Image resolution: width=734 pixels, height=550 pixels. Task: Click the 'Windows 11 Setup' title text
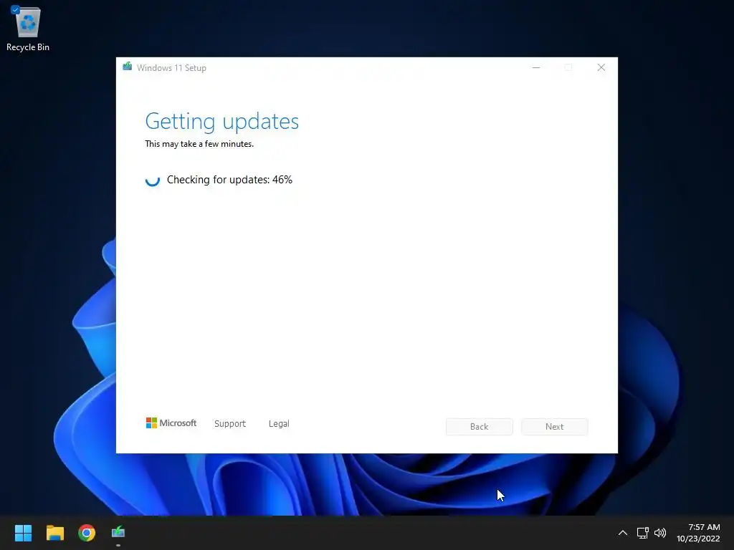pos(171,68)
